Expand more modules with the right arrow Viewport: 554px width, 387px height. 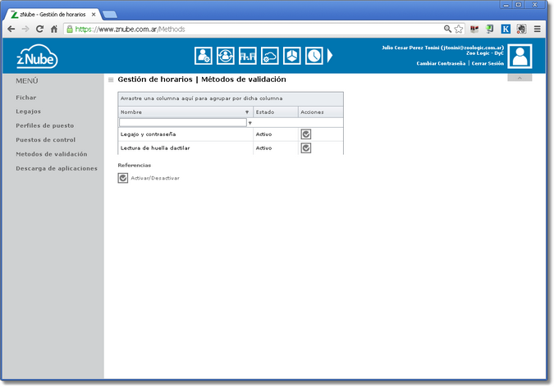331,56
